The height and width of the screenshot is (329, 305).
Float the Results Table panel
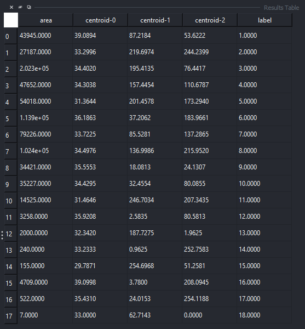tap(29, 7)
